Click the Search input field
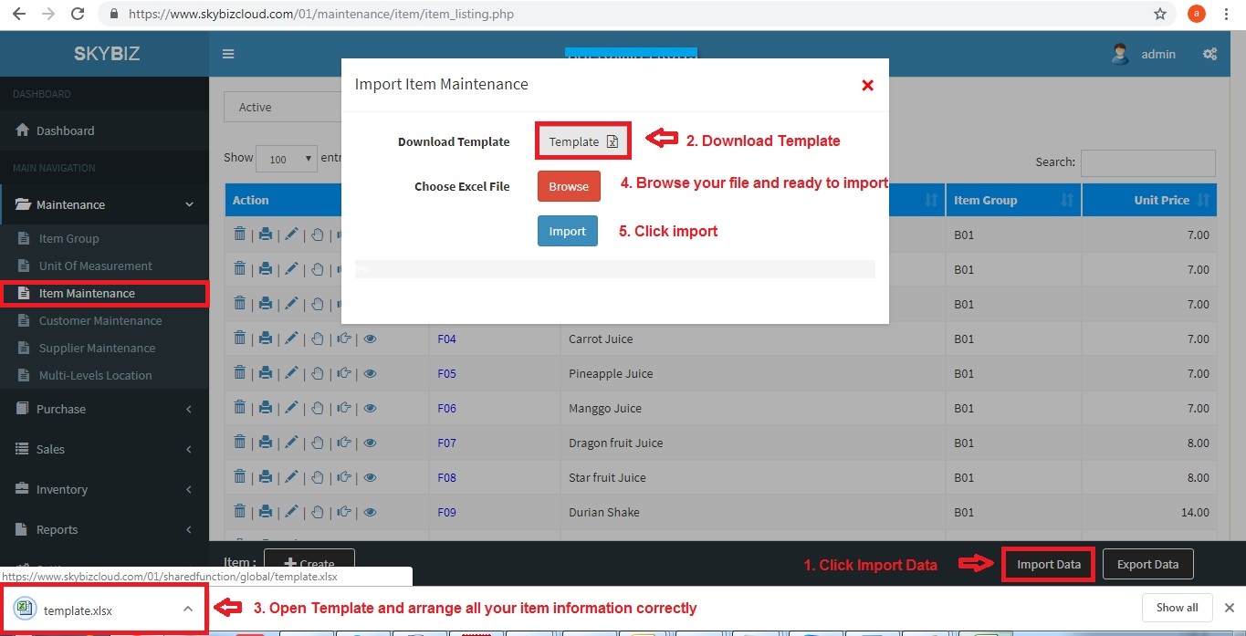 point(1147,162)
